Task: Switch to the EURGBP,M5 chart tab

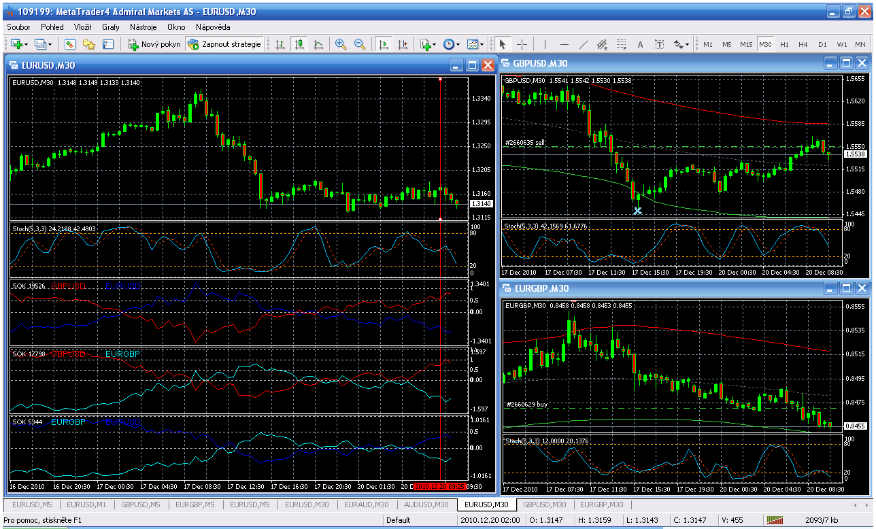Action: coord(195,505)
